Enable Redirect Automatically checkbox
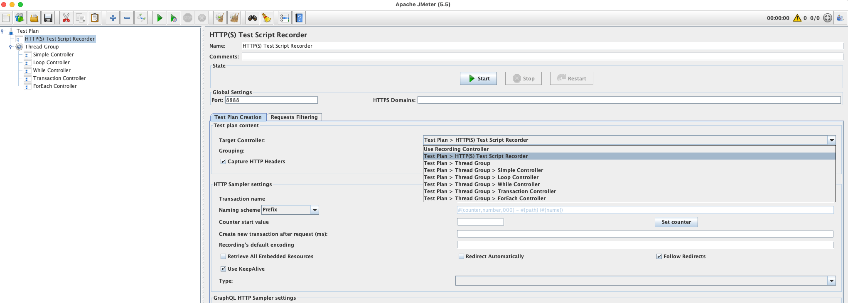Screen dimensions: 848x303 (x=461, y=257)
